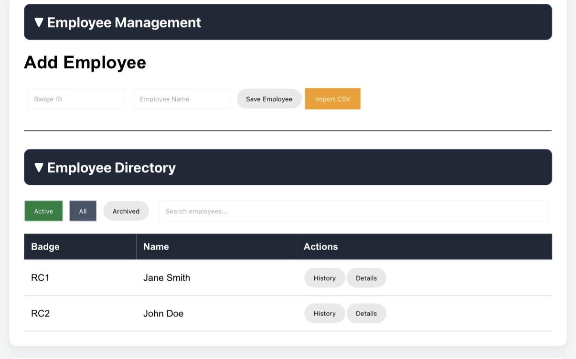Screen dimensions: 576x359
Task: Click the Actions column header
Action: [x=425, y=247]
